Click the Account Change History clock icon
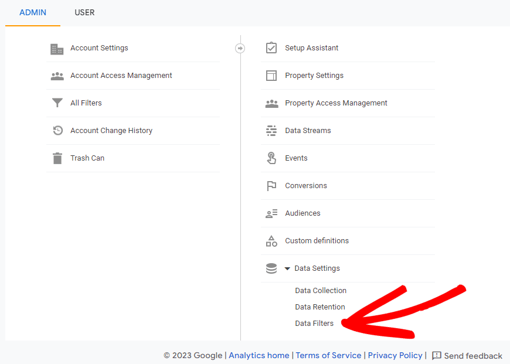Screen dimensions: 510x364 tap(57, 131)
